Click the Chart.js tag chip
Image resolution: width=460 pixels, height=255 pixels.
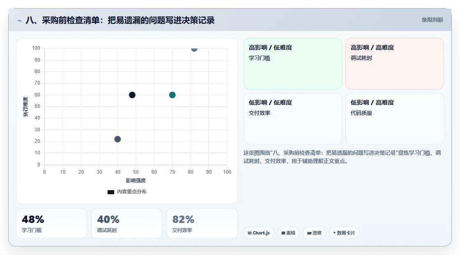[x=259, y=233]
